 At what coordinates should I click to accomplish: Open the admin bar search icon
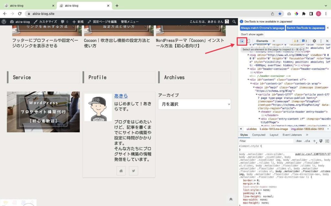234,22
